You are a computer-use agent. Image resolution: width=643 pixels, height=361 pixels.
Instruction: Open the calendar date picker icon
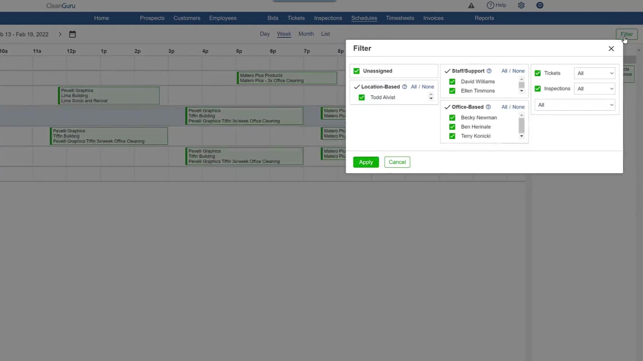(x=72, y=34)
